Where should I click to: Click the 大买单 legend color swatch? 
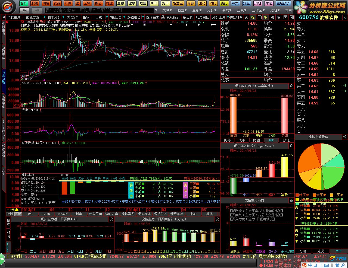tap(314, 195)
